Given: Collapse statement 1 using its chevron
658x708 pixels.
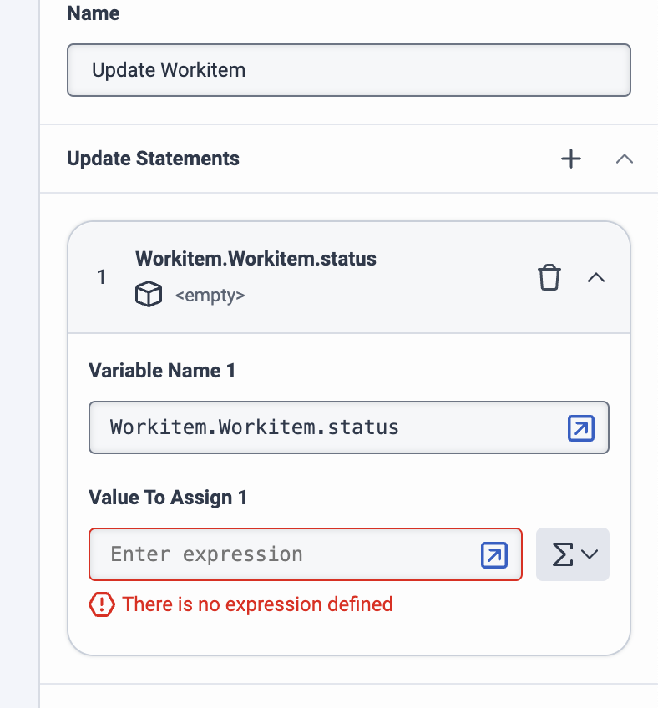Looking at the screenshot, I should pos(596,277).
